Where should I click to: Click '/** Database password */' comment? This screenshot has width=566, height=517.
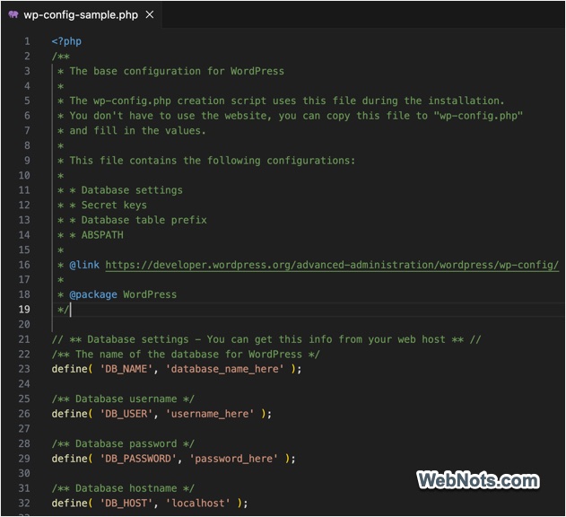[x=123, y=443]
